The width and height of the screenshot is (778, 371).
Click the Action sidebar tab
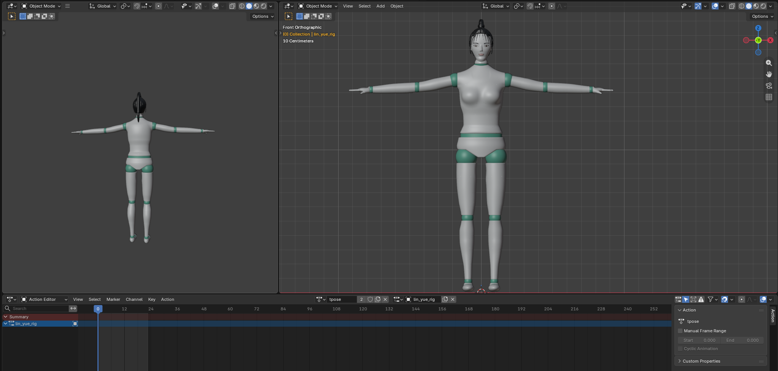pyautogui.click(x=773, y=315)
